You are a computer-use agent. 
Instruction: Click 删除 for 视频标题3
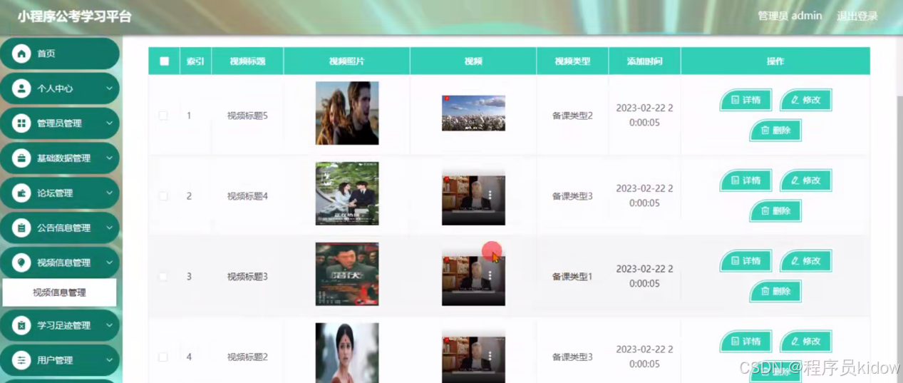point(775,292)
